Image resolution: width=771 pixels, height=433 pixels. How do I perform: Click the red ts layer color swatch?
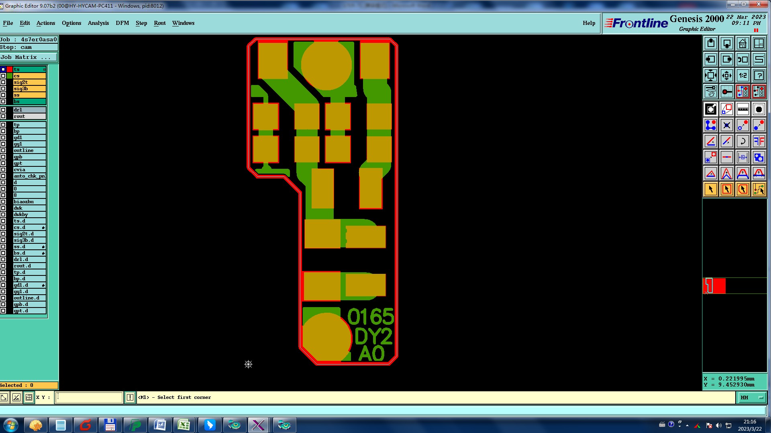(x=10, y=69)
